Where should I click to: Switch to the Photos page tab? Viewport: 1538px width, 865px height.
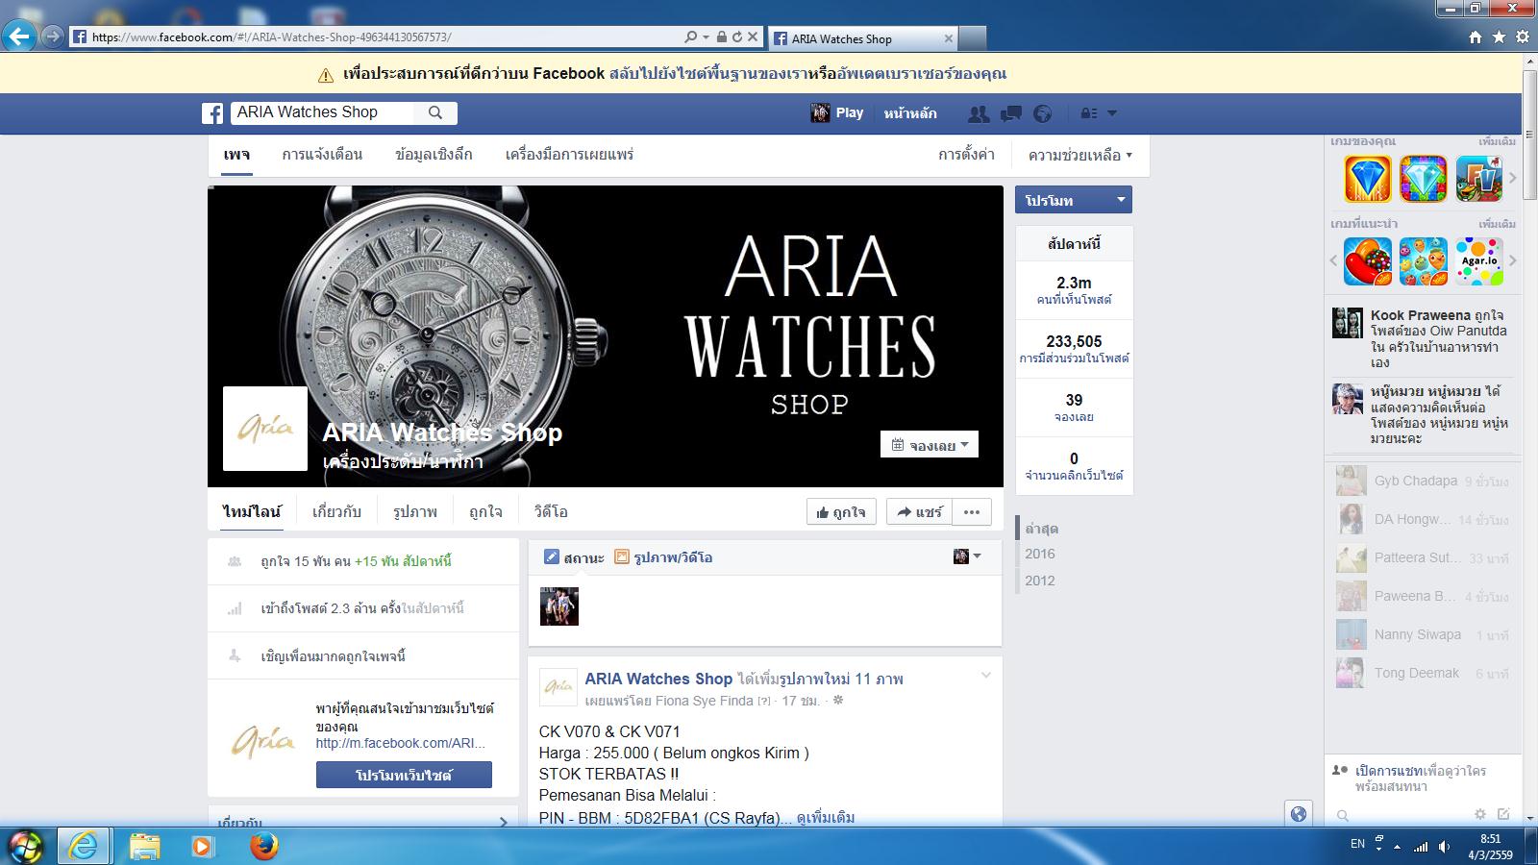415,512
